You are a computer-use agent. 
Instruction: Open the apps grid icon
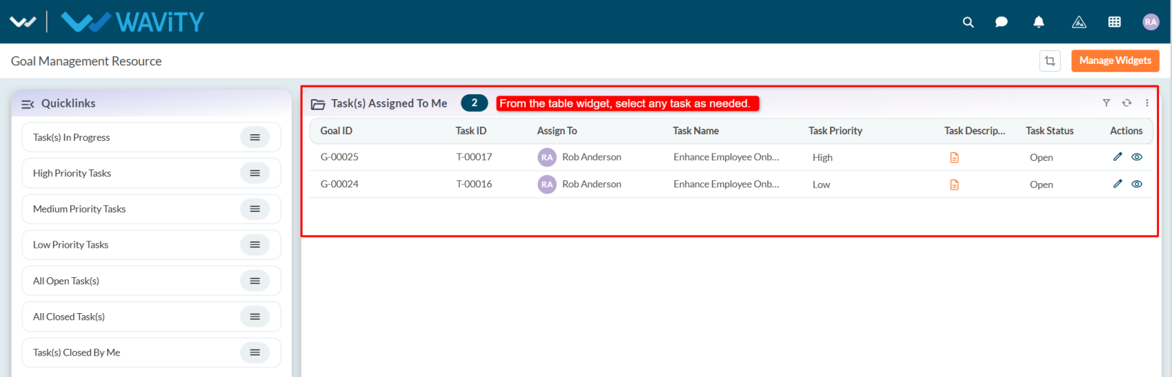(x=1115, y=22)
